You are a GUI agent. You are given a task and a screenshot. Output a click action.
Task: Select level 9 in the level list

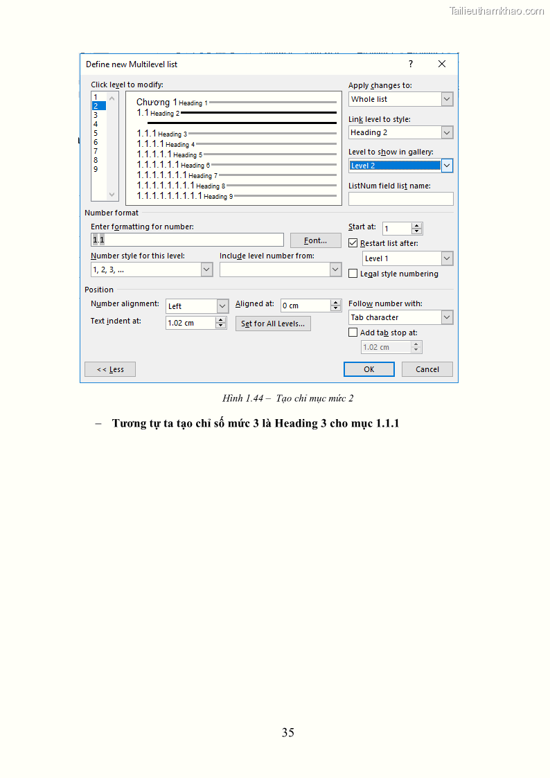(96, 169)
